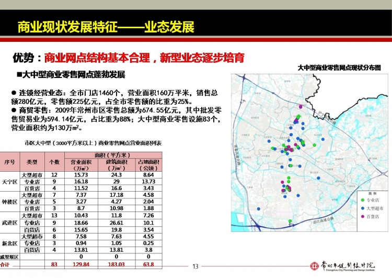This screenshot has height=278, width=392.
Task: Select the bullet text starting 连锁经营业态
Action: [114, 97]
